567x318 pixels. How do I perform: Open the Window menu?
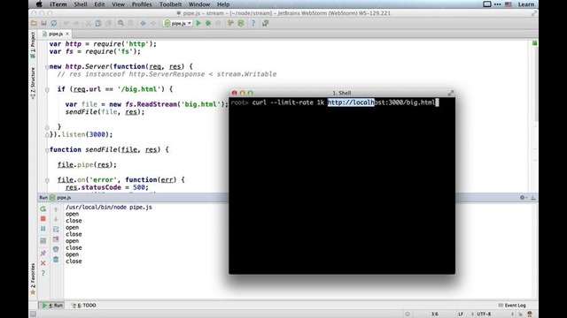[x=199, y=4]
